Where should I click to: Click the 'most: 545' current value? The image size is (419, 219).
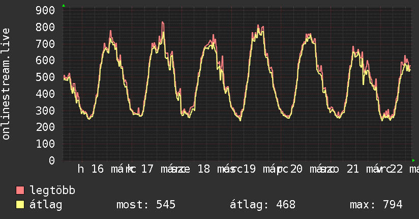click(146, 205)
